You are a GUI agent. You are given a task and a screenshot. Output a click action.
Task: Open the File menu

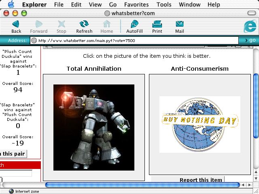(x=59, y=4)
